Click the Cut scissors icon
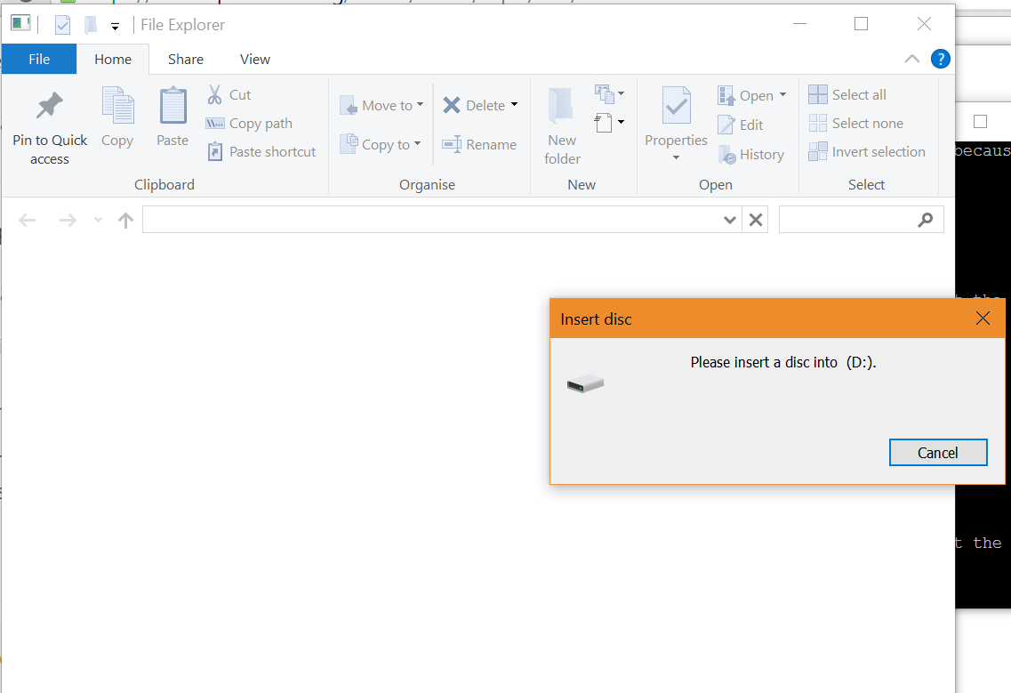The image size is (1011, 693). [215, 94]
